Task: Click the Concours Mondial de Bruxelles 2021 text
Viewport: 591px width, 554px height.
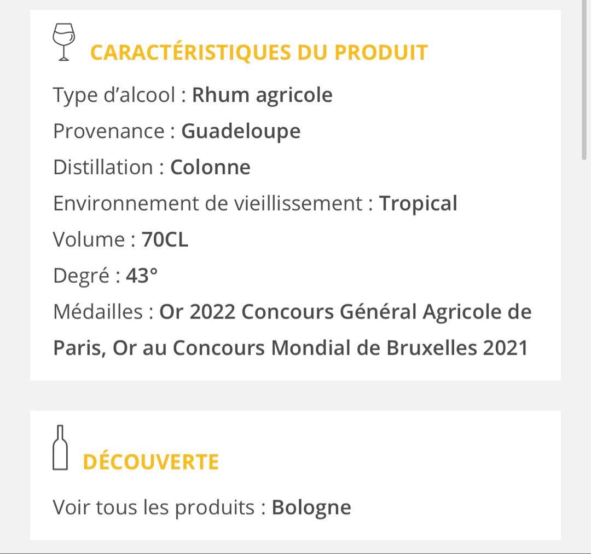Action: tap(350, 348)
